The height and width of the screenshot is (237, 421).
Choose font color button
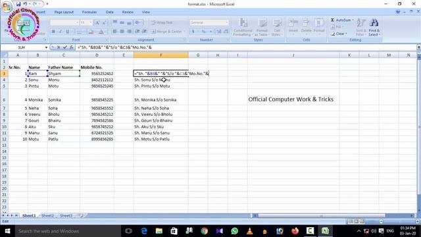[101, 32]
